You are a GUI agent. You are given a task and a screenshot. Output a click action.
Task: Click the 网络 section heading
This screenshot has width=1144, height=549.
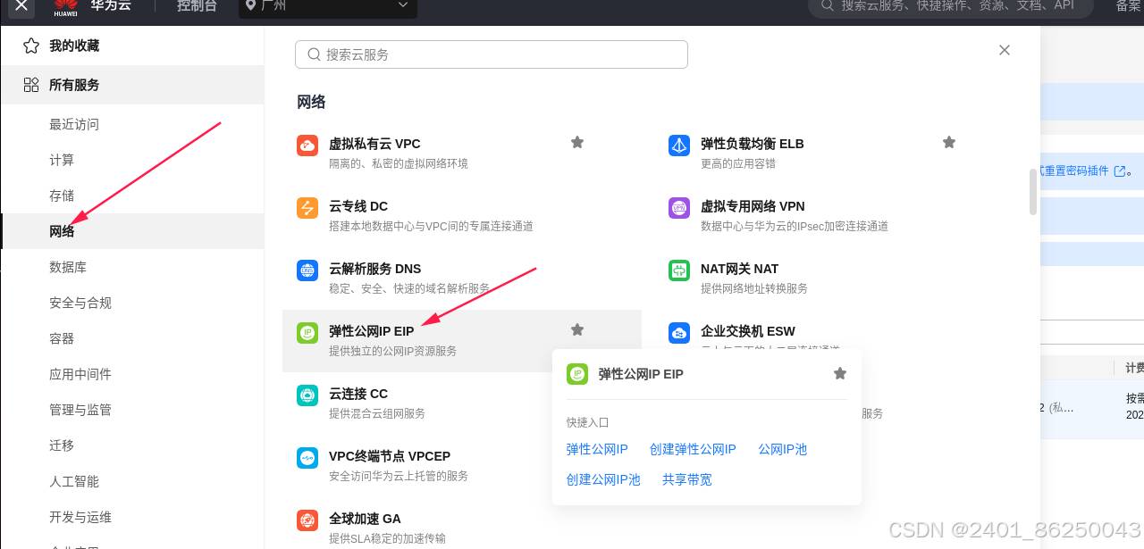[x=311, y=102]
